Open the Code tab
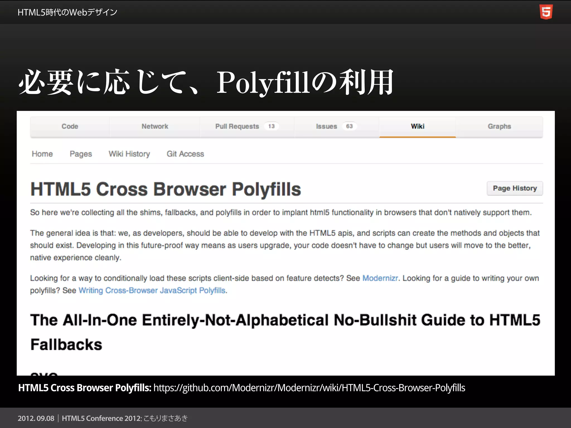The image size is (571, 428). coord(70,127)
